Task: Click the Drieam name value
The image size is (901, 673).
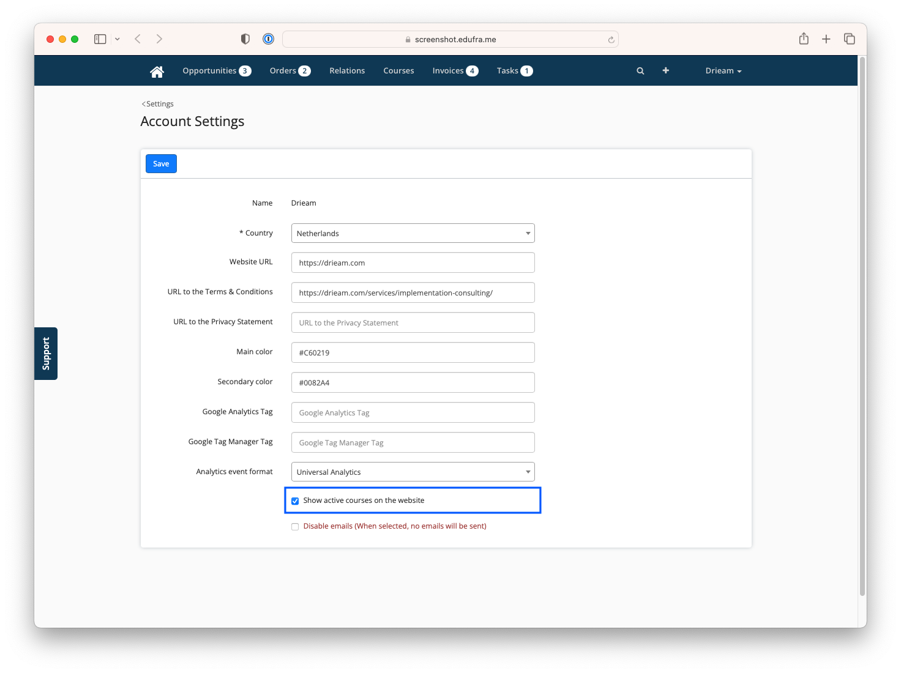Action: tap(304, 203)
